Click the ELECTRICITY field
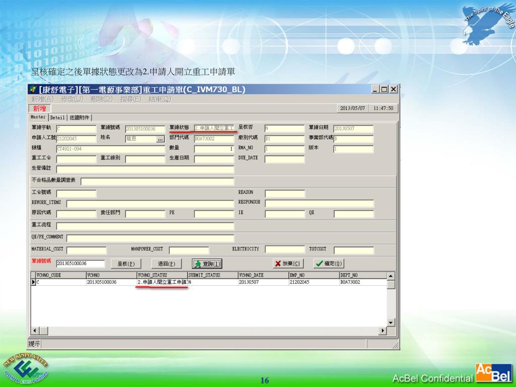516x387 pixels. [285, 249]
